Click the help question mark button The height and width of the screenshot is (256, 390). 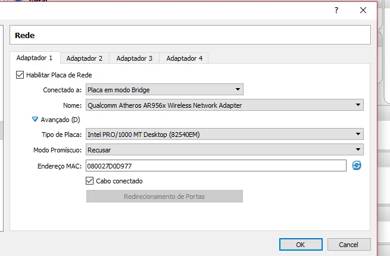(x=336, y=10)
